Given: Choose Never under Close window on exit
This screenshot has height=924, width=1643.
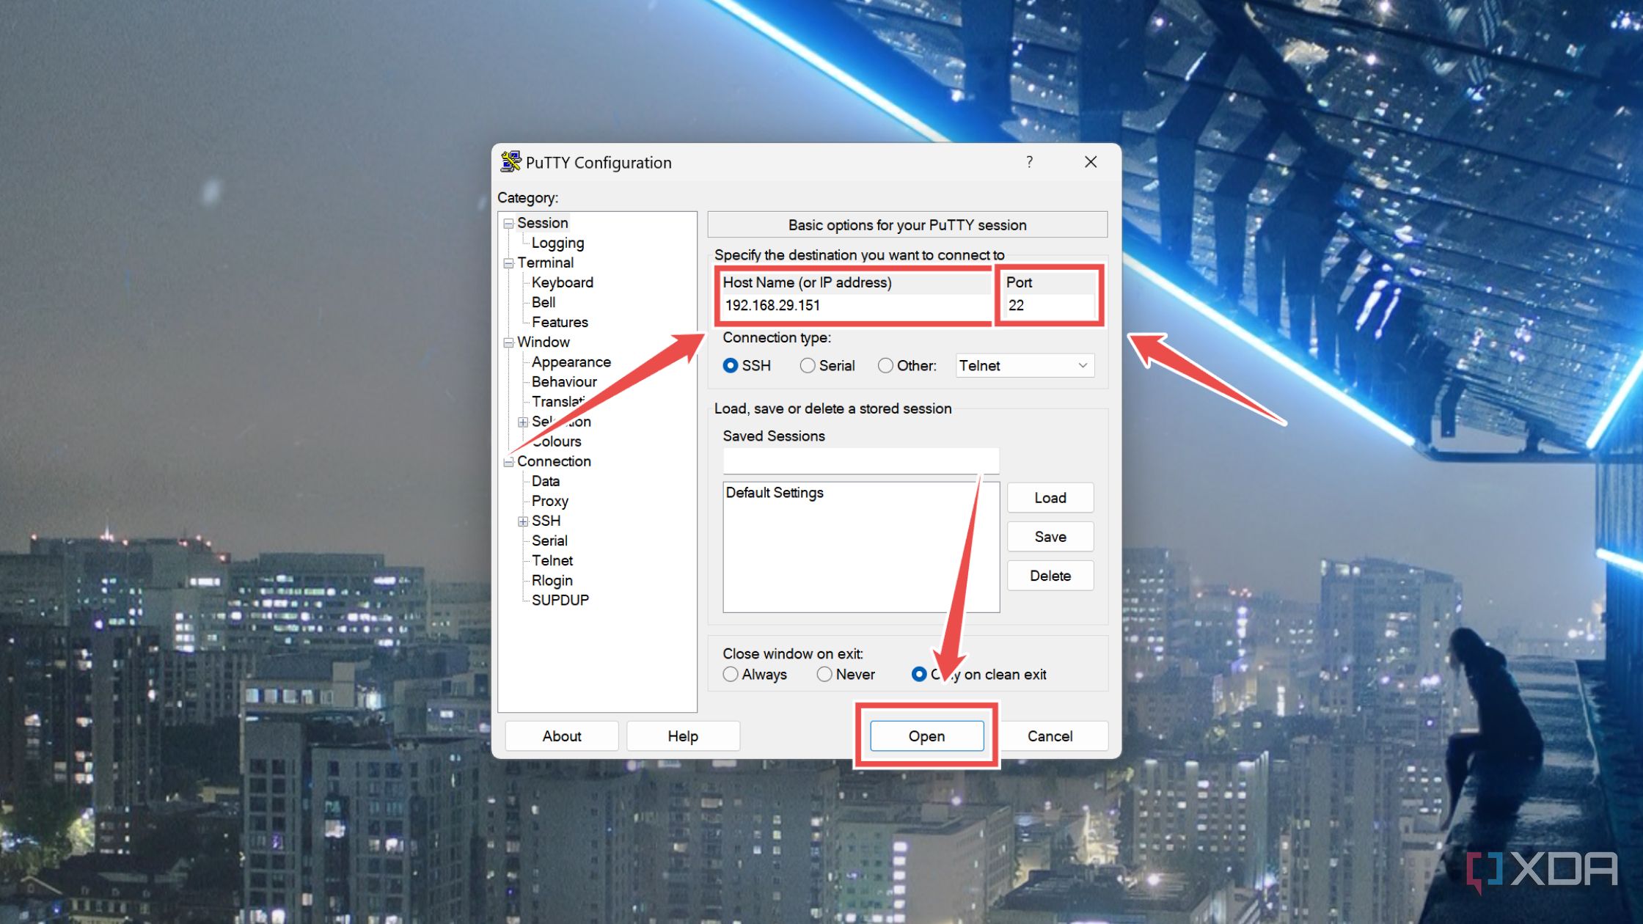Looking at the screenshot, I should pos(824,674).
